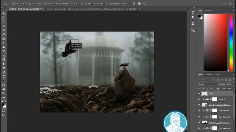This screenshot has width=236, height=132.
Task: Select the Spot Healing Brush tool
Action: [4, 38]
